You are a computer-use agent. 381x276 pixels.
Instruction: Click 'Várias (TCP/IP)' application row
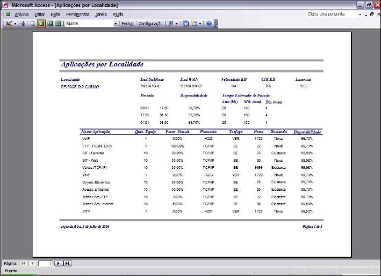pos(95,167)
